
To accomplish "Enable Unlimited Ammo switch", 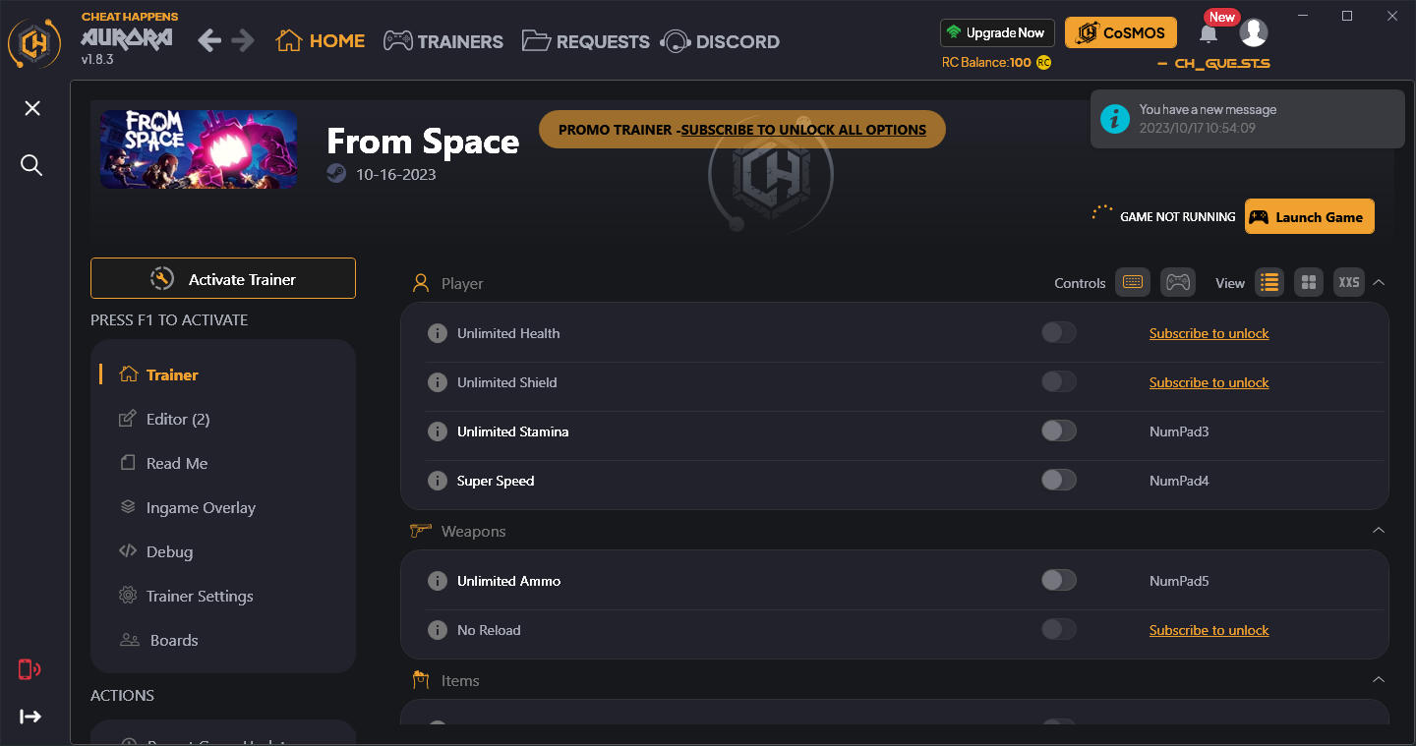I will [x=1059, y=580].
